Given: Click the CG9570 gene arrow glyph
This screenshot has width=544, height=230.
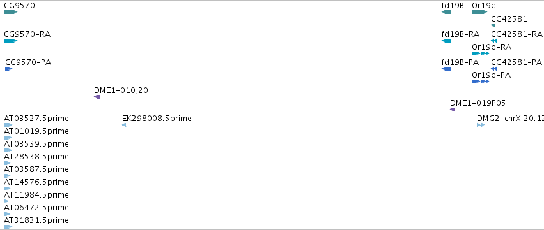Looking at the screenshot, I should click(11, 12).
